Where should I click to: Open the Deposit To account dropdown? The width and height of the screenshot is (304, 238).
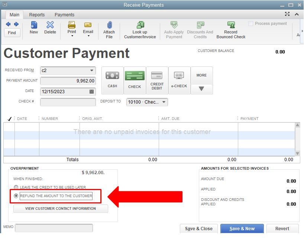pyautogui.click(x=164, y=102)
